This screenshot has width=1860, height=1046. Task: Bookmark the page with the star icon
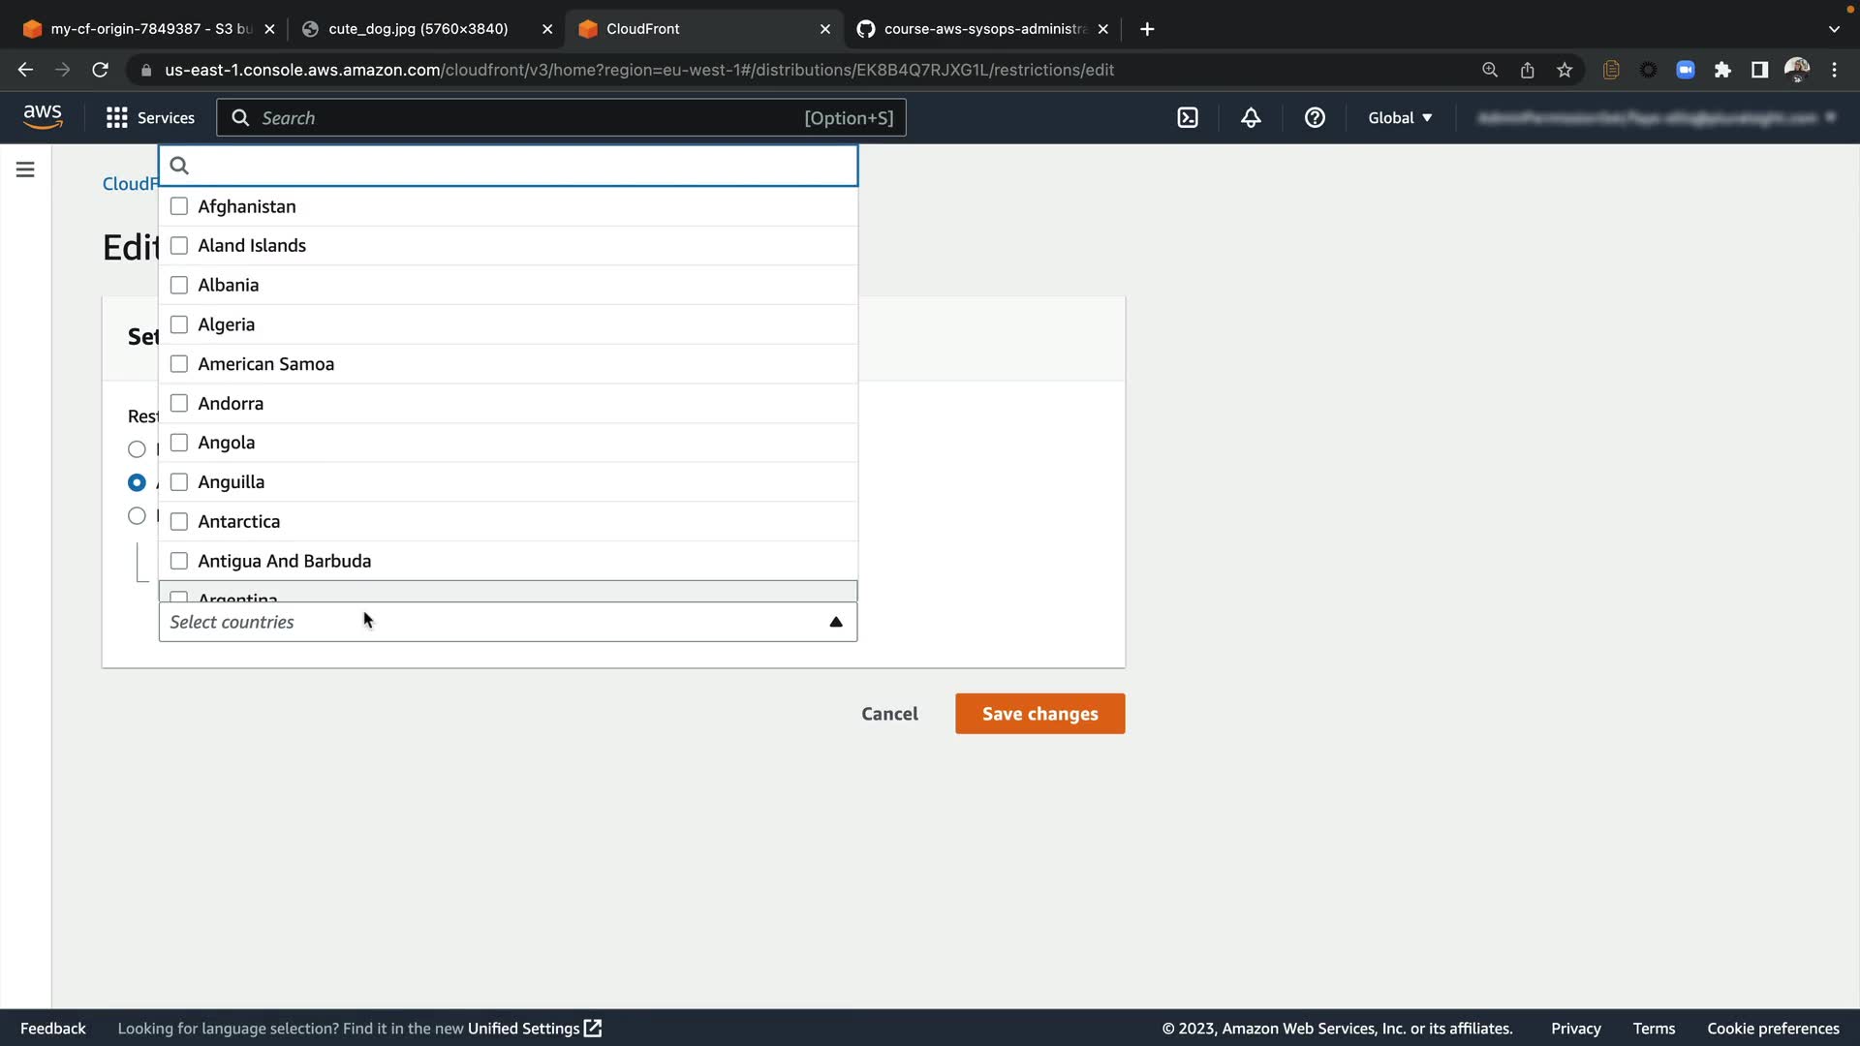point(1565,70)
